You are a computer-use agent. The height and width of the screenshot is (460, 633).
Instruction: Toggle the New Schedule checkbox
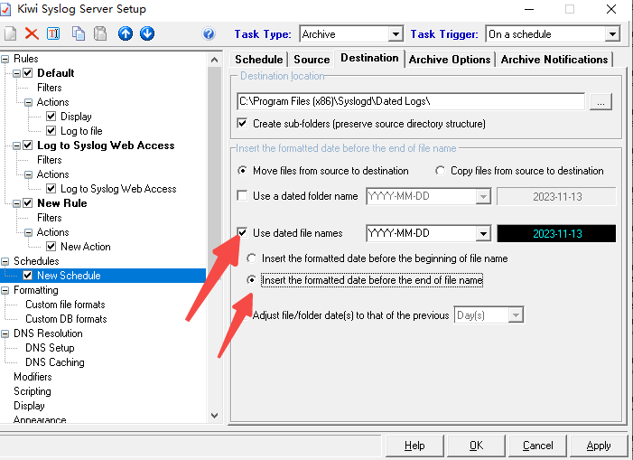27,276
